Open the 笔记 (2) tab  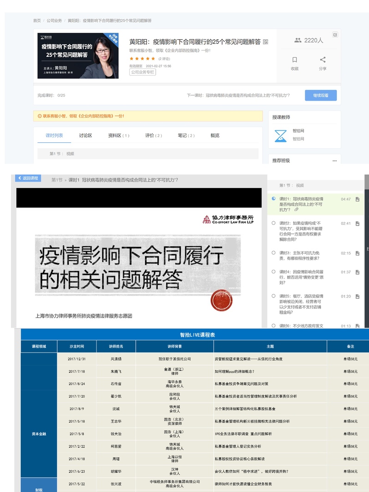(x=186, y=135)
